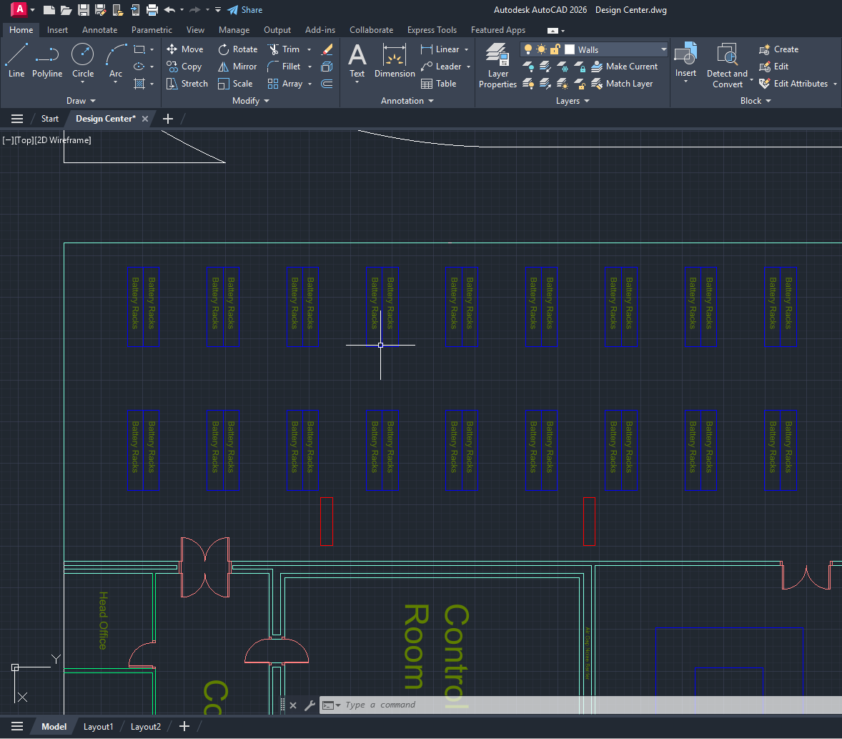The height and width of the screenshot is (739, 842).
Task: Click the Save icon in quick access toolbar
Action: (x=83, y=10)
